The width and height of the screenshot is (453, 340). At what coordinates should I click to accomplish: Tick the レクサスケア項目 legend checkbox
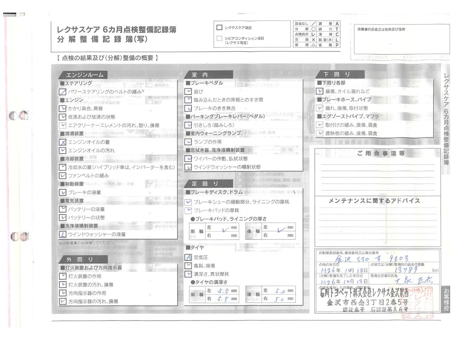click(219, 27)
